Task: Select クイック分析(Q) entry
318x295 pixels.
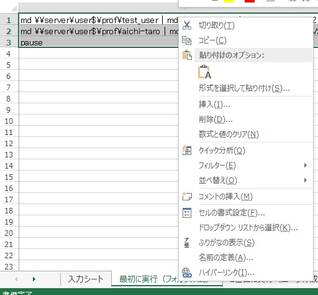Action: (x=222, y=151)
